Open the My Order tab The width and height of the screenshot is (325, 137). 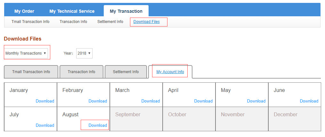[24, 11]
